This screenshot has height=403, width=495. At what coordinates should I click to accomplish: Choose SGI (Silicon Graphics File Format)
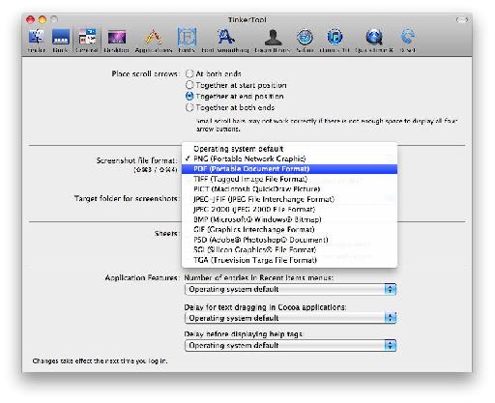point(289,250)
